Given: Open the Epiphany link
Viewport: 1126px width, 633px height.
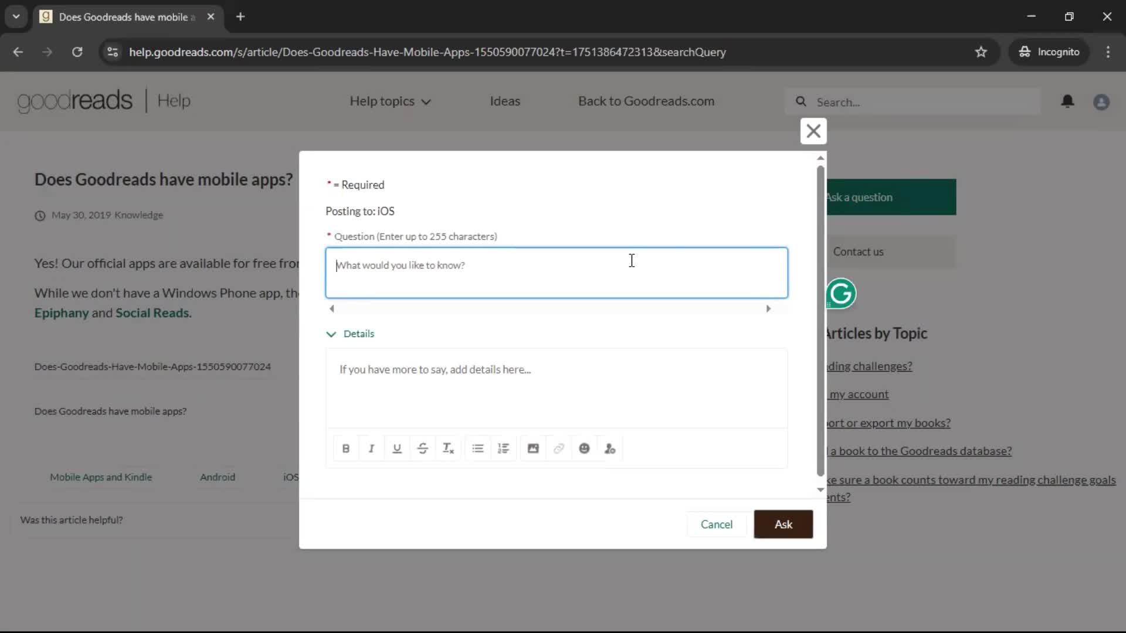Looking at the screenshot, I should coord(62,313).
